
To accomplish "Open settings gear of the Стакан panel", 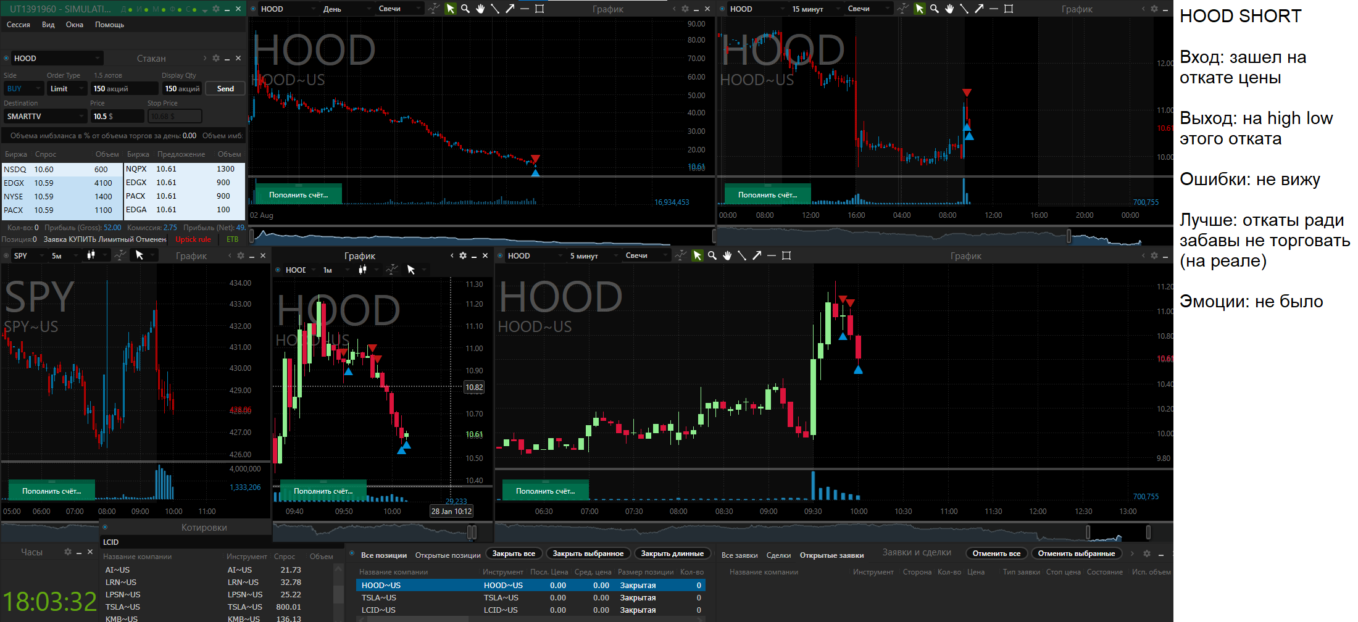I will tap(216, 58).
